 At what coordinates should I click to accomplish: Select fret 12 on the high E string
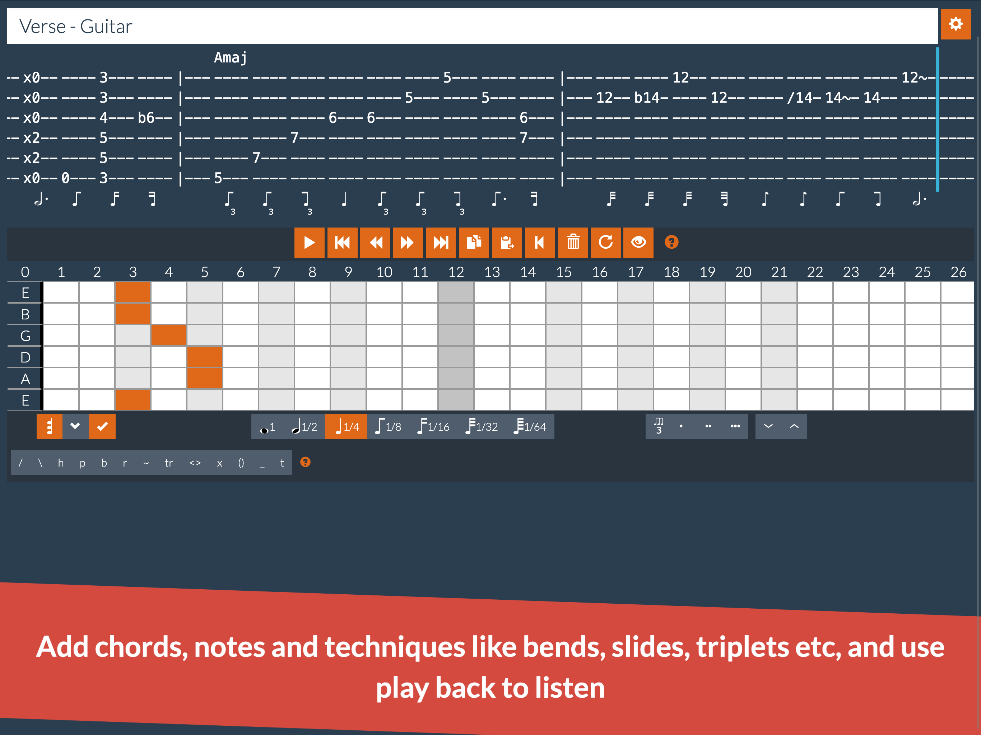click(456, 292)
